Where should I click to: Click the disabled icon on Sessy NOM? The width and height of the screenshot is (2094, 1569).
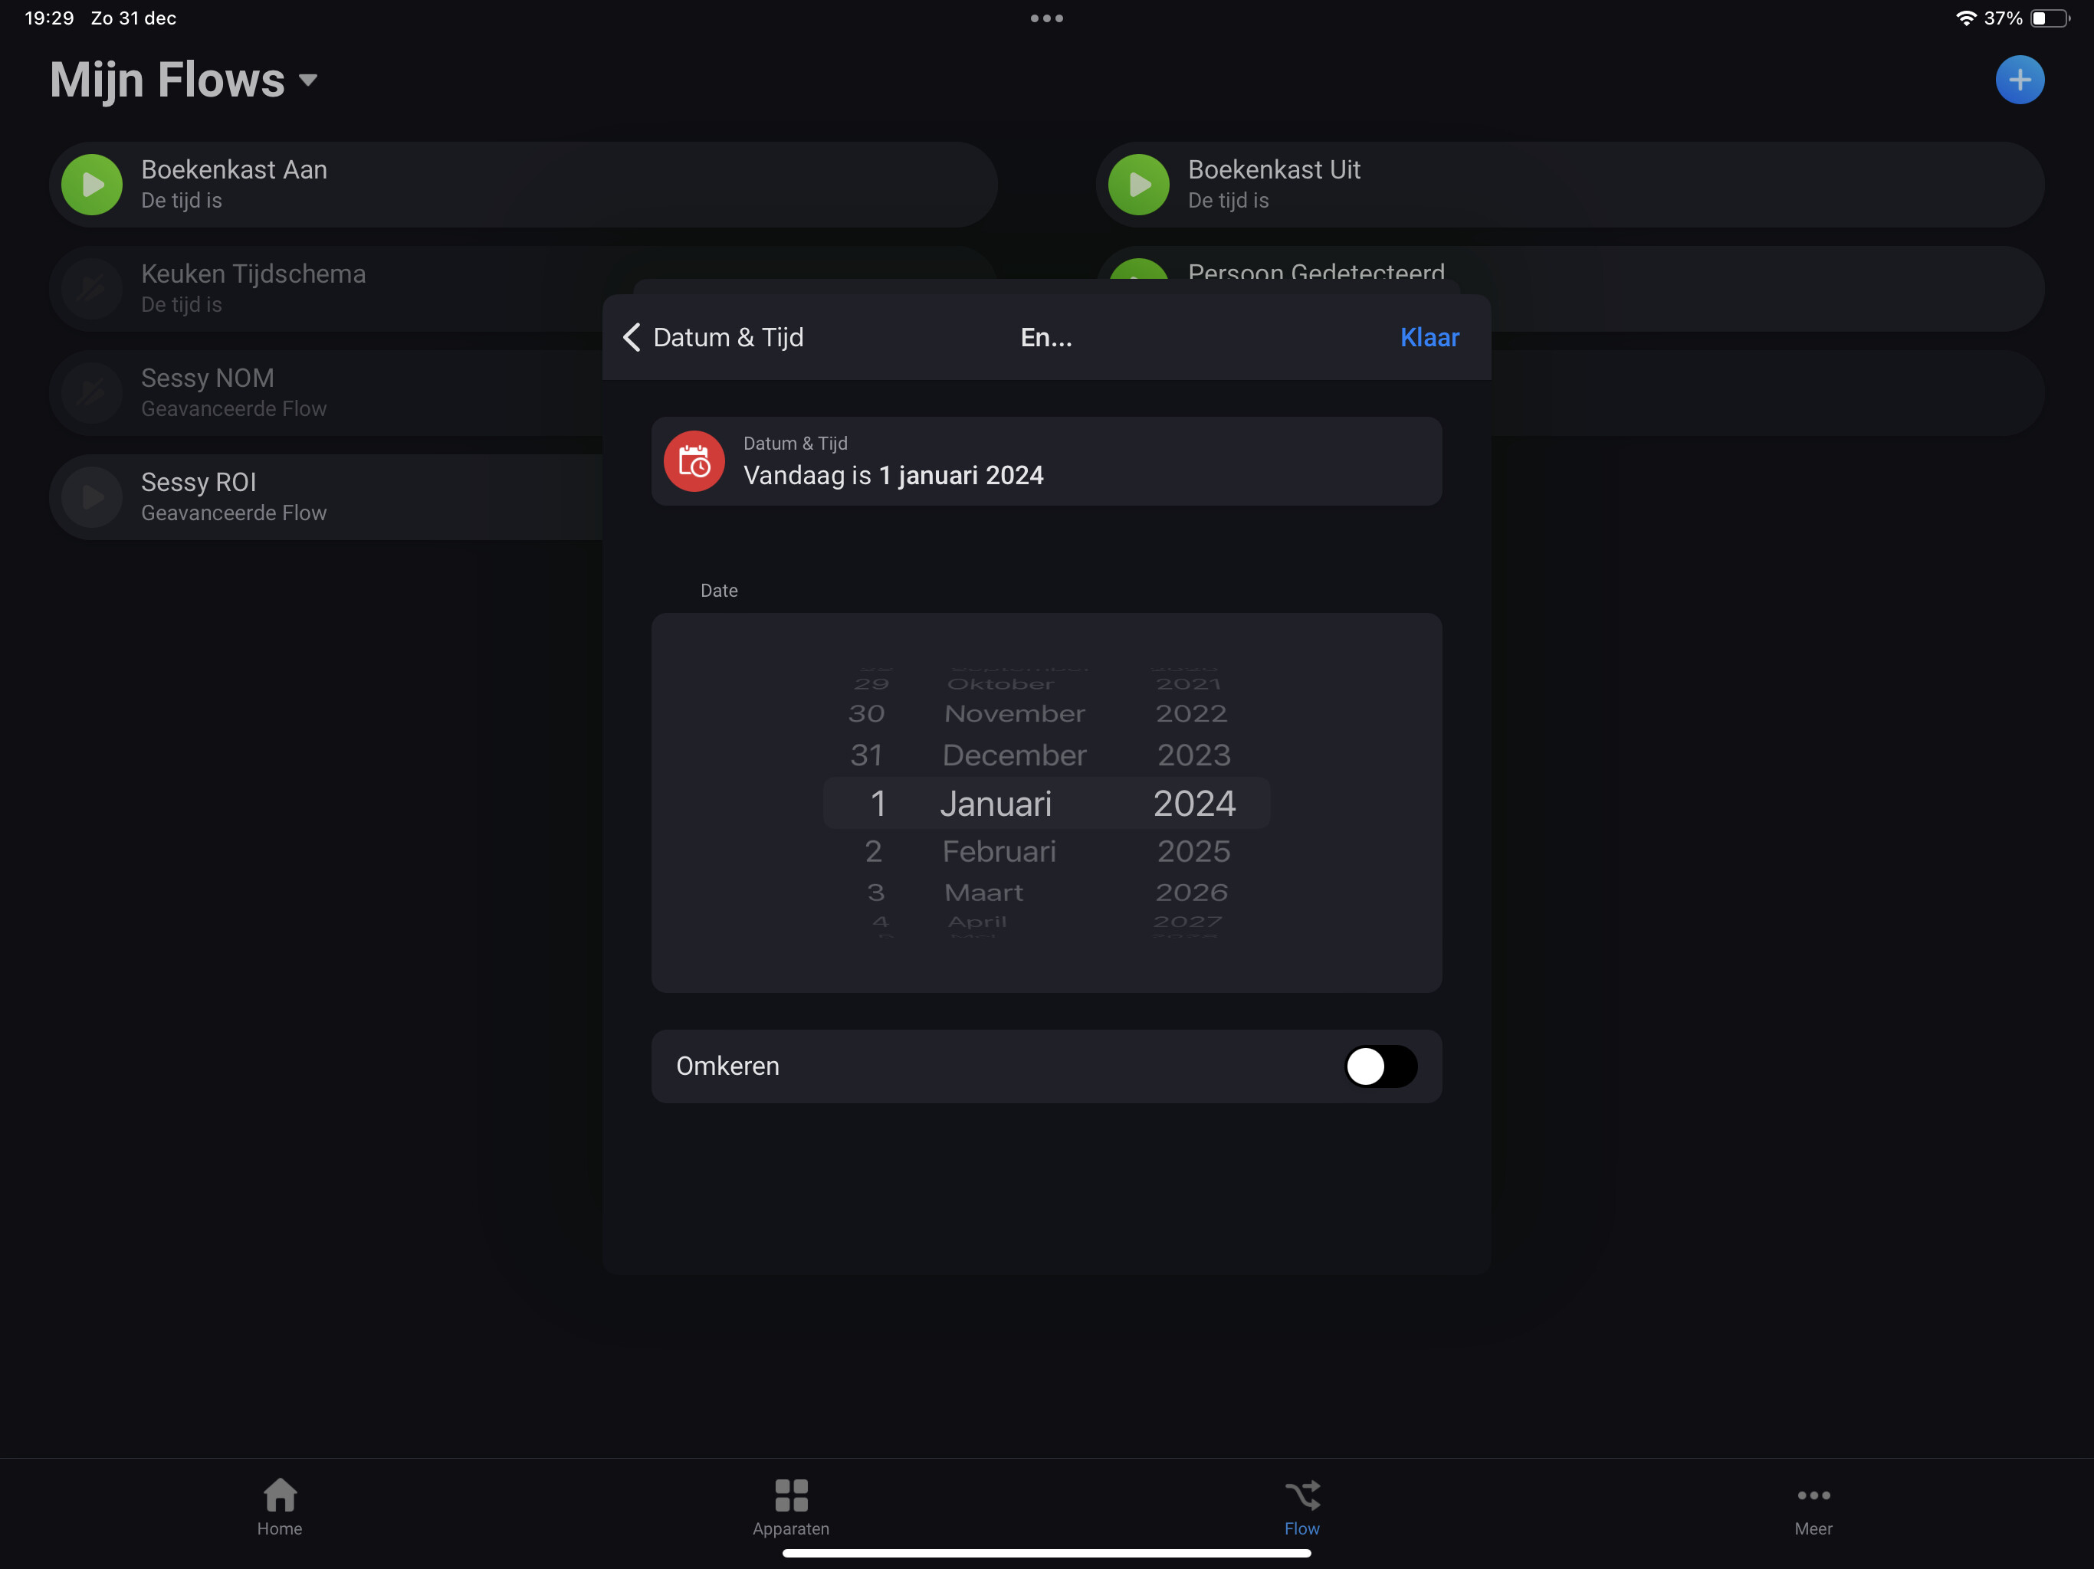click(92, 393)
